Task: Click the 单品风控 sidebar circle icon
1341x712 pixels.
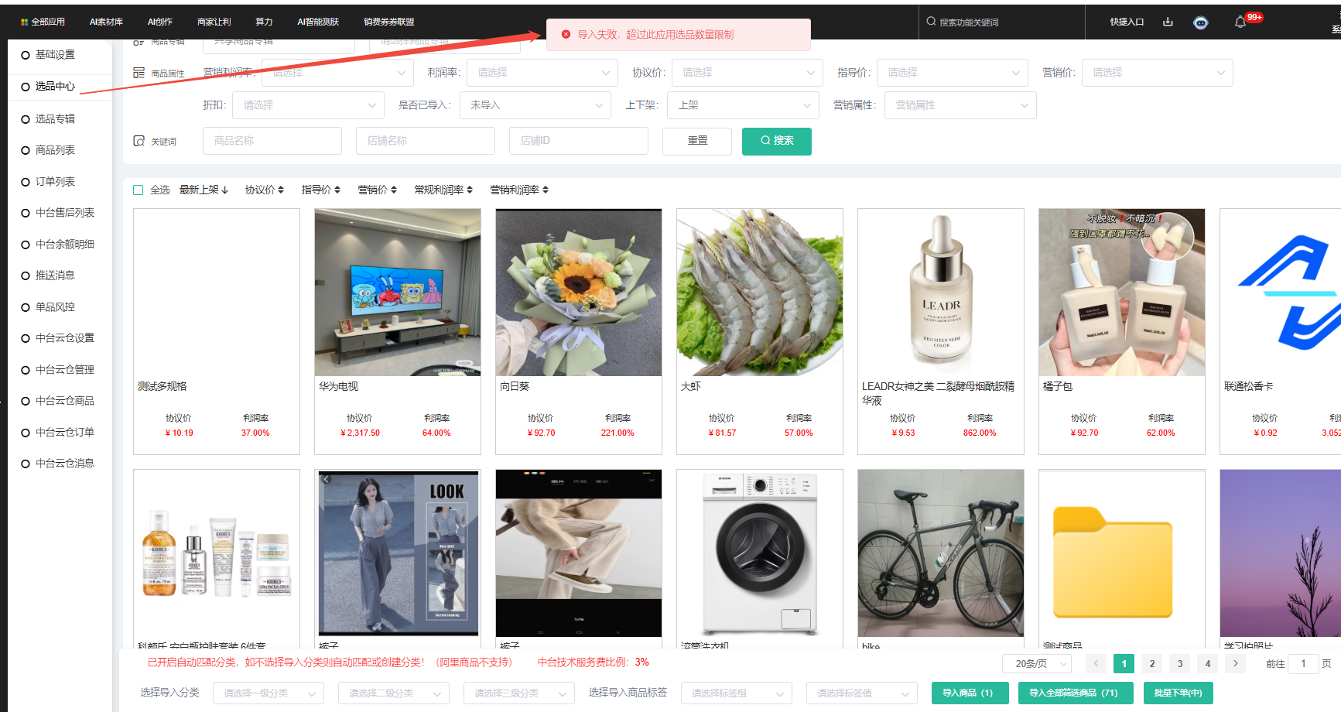Action: 26,307
